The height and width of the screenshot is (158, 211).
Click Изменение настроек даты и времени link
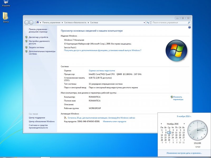(184, 153)
